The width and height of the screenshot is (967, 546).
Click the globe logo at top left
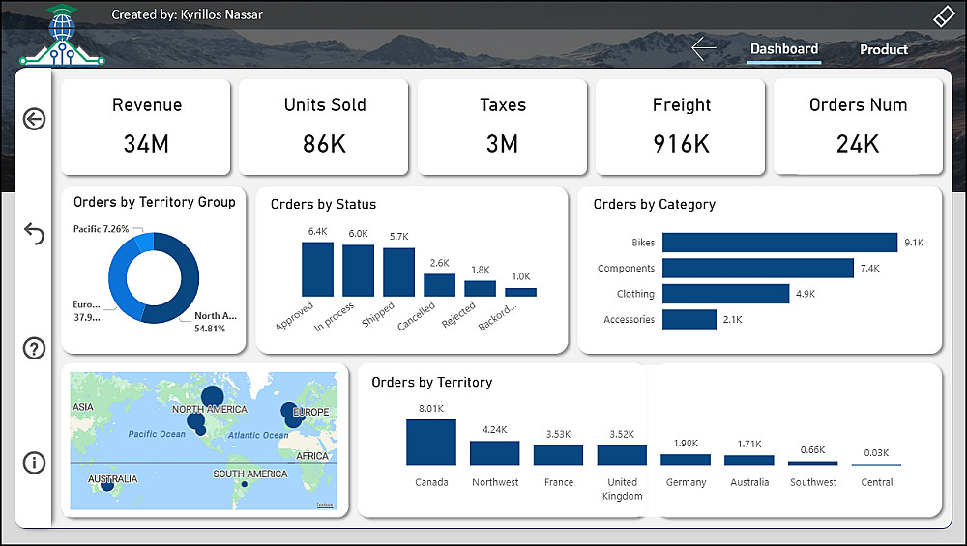[x=62, y=35]
